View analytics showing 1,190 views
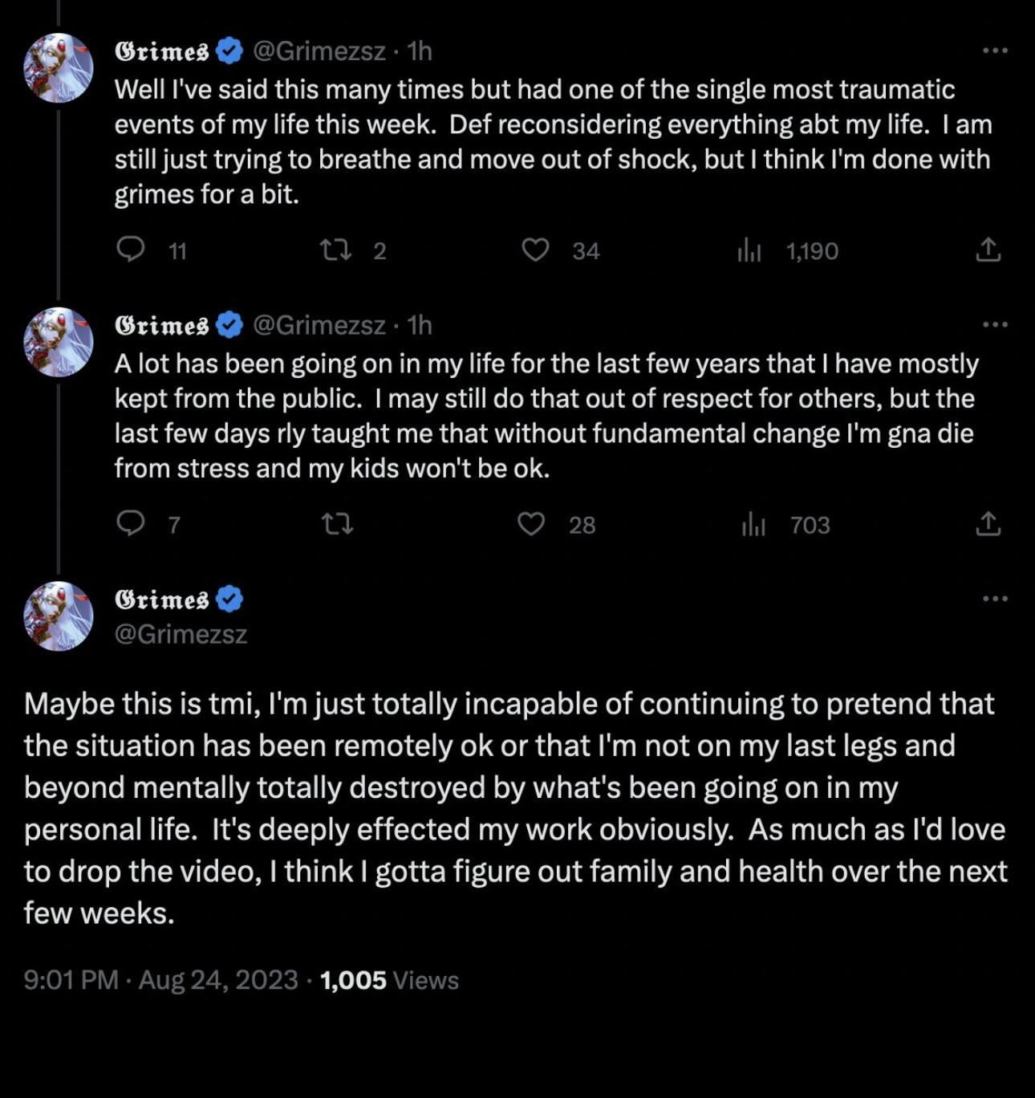 749,251
